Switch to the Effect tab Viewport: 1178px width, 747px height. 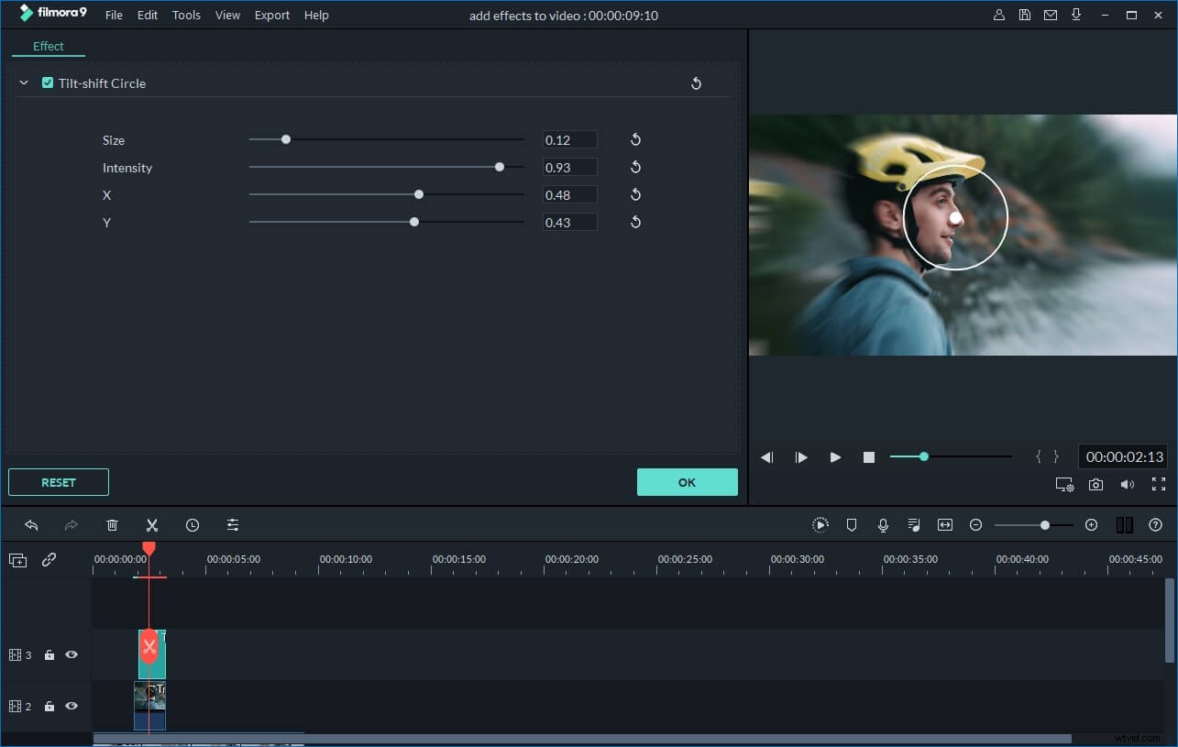pyautogui.click(x=48, y=46)
